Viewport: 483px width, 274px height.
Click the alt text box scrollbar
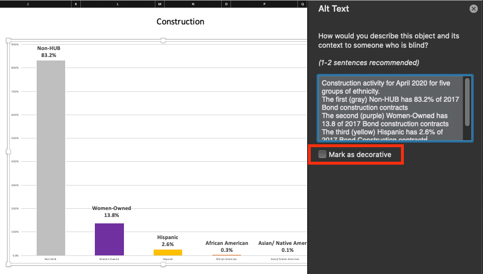click(467, 102)
